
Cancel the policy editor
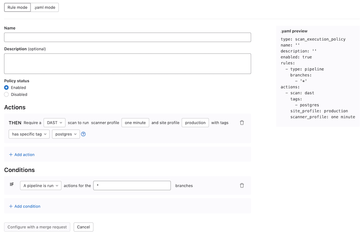[x=83, y=227]
